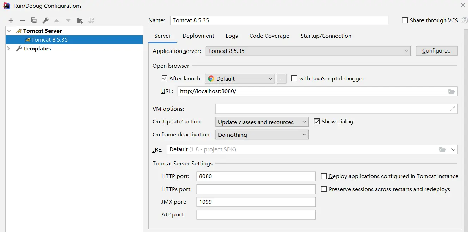Screen dimensions: 468x232
Task: Move the configuration up with the arrow
Action: point(57,20)
